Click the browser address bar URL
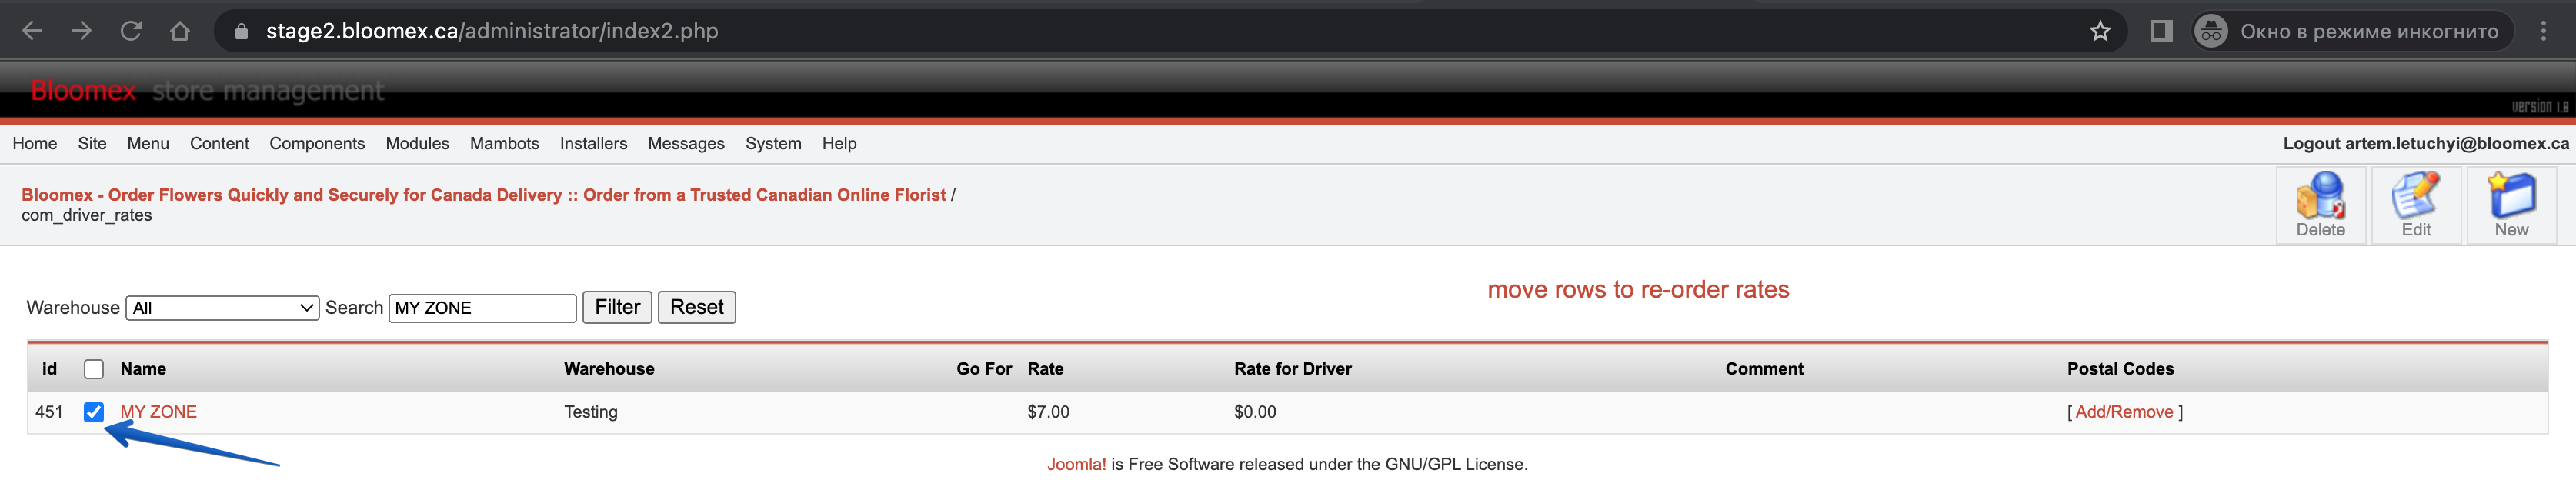 pyautogui.click(x=491, y=31)
